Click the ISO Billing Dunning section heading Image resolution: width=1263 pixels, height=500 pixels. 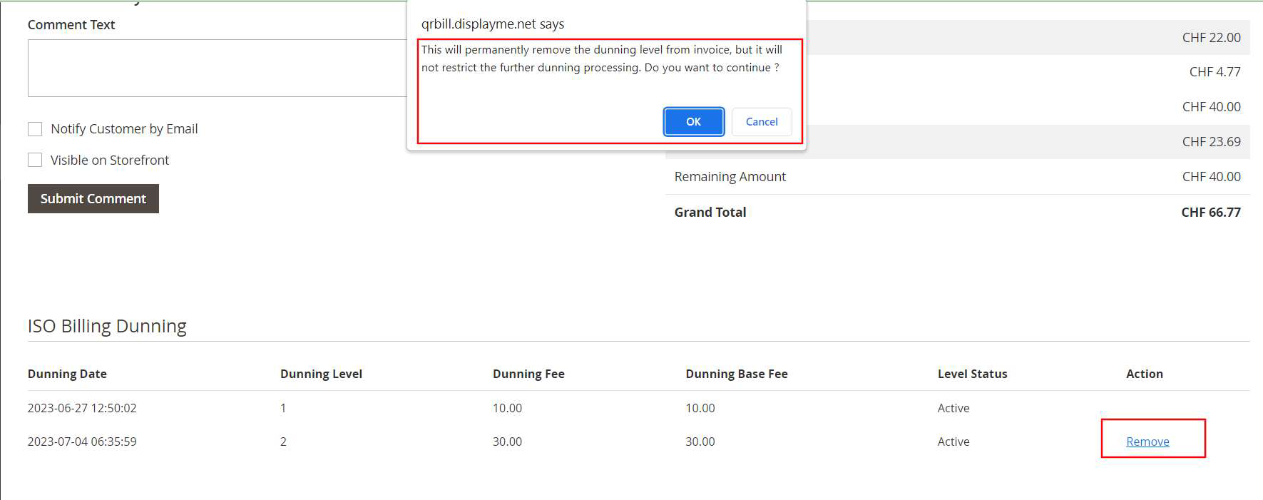107,326
